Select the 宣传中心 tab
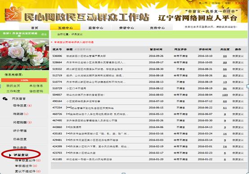 pyautogui.click(x=157, y=28)
